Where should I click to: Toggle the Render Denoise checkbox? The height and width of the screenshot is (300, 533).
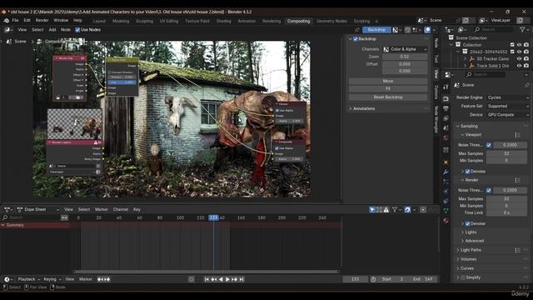pos(468,223)
